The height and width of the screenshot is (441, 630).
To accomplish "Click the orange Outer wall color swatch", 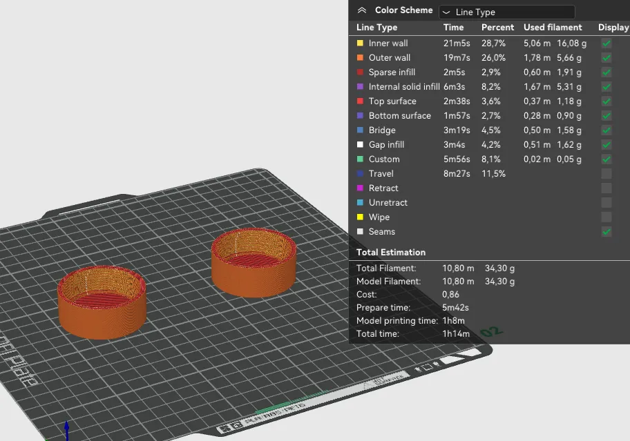I will (x=360, y=57).
